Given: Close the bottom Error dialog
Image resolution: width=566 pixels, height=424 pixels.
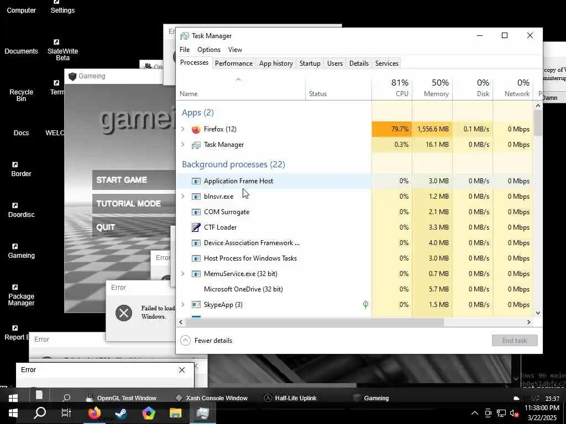Looking at the screenshot, I should point(181,370).
